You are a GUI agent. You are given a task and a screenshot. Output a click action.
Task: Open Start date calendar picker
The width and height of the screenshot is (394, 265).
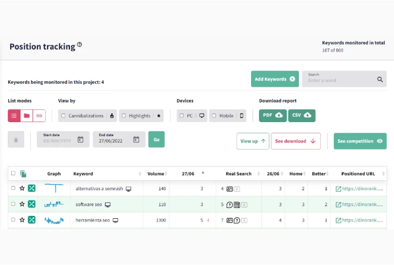[81, 140]
